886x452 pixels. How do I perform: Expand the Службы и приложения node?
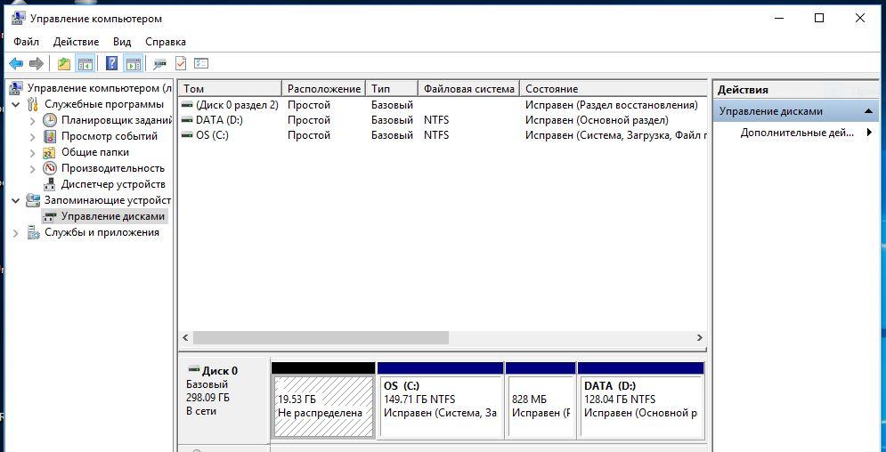[x=16, y=232]
